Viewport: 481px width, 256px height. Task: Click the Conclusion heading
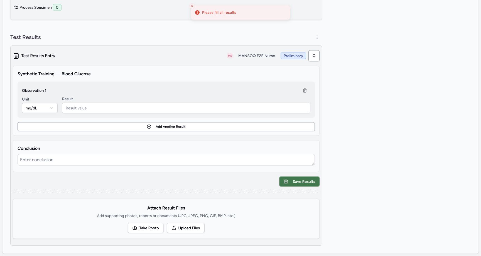(x=29, y=148)
